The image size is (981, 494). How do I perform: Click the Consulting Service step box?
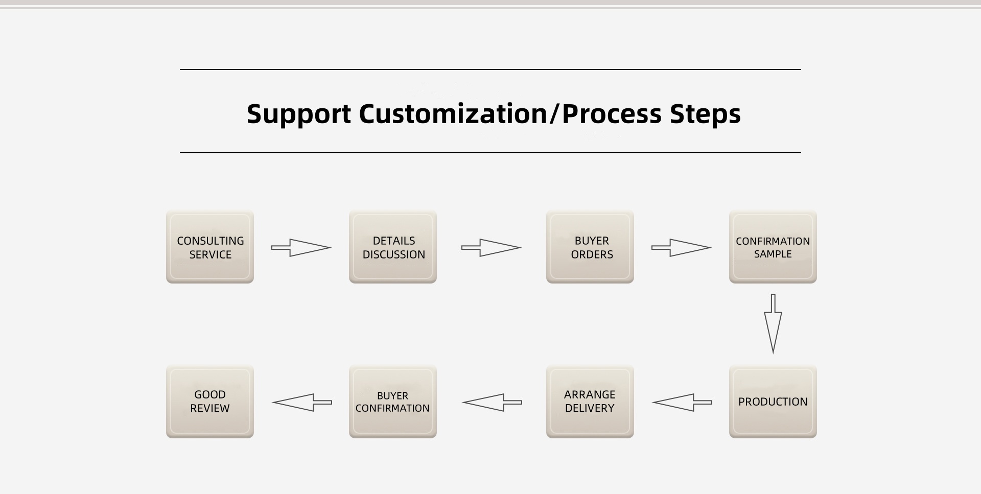(x=210, y=247)
